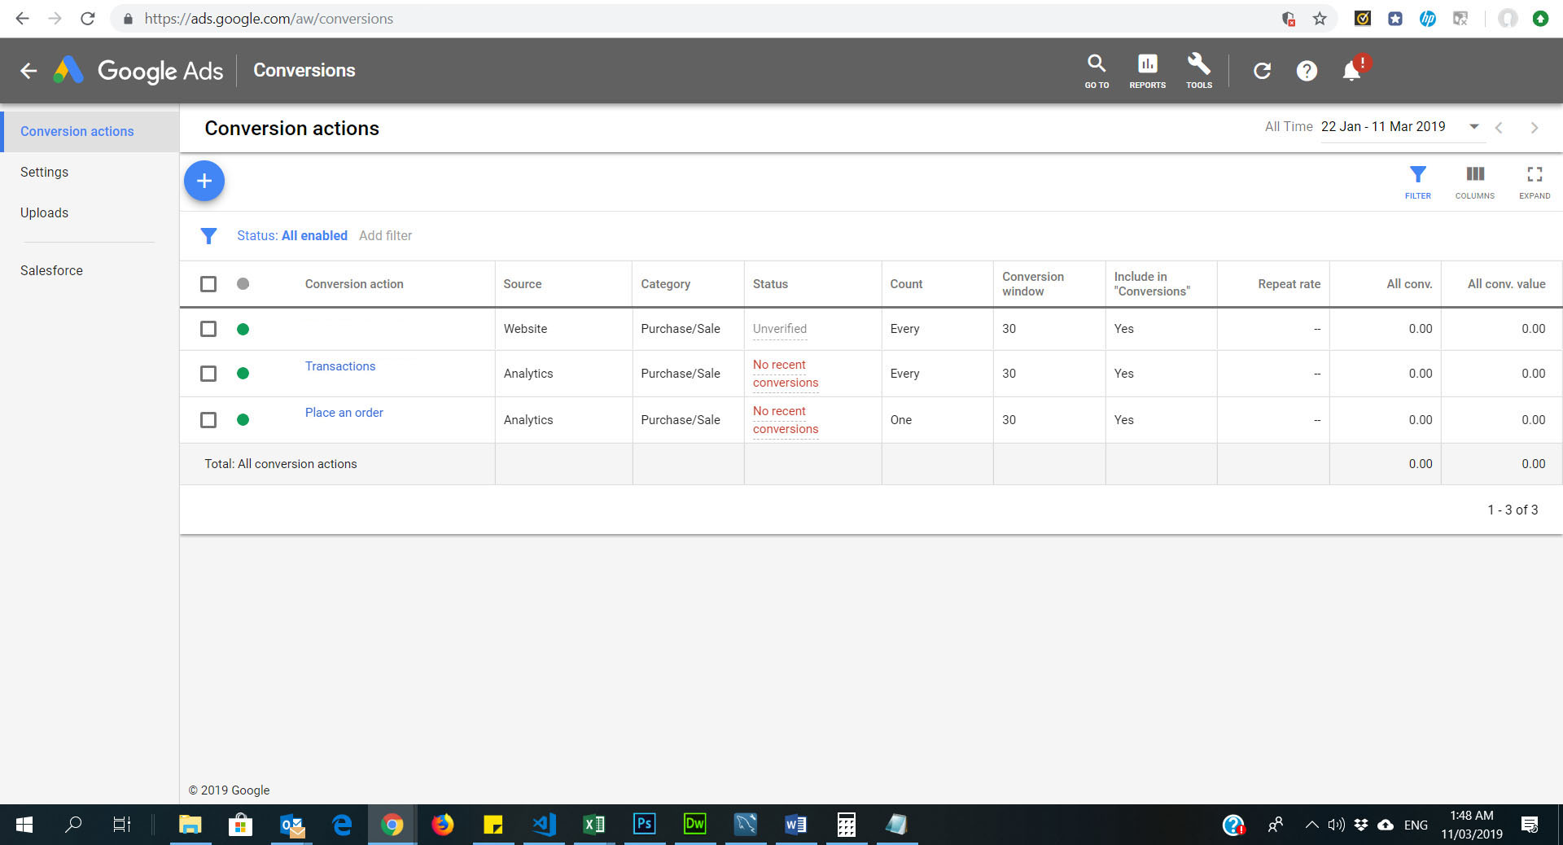1563x845 pixels.
Task: Click the refresh icon in Google Ads header
Action: [1262, 71]
